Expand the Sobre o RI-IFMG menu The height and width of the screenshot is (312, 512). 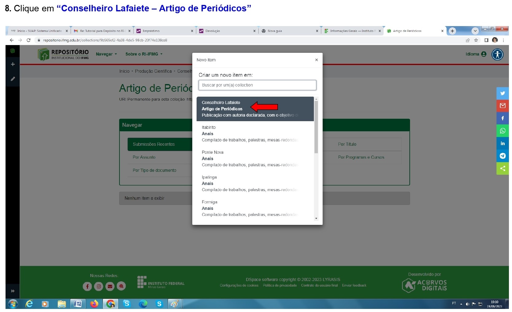point(144,54)
